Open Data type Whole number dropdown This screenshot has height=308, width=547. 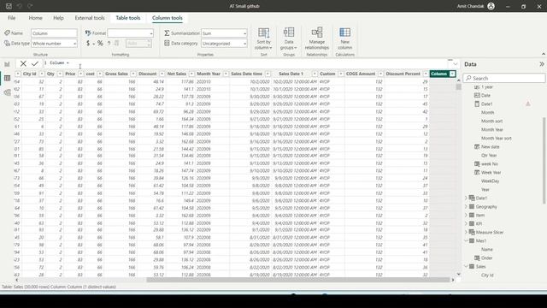[54, 44]
